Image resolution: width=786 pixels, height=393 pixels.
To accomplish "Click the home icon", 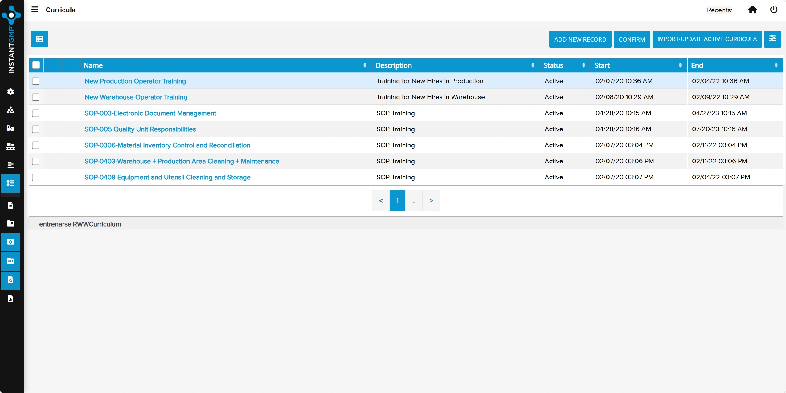I will pyautogui.click(x=752, y=10).
